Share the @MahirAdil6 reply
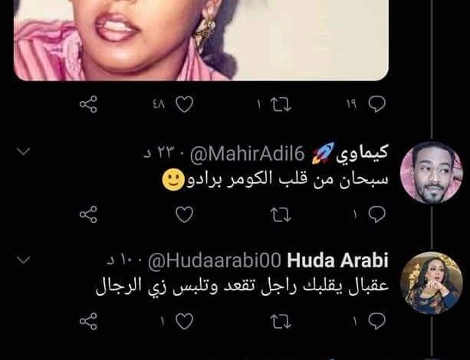The width and height of the screenshot is (470, 360). pos(88,214)
